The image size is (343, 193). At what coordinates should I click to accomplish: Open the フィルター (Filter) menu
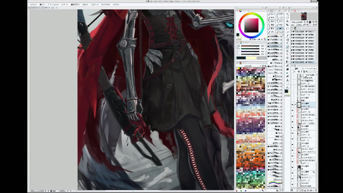(95, 4)
